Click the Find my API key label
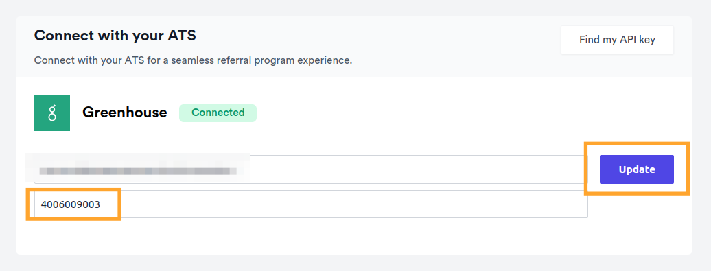 click(617, 40)
